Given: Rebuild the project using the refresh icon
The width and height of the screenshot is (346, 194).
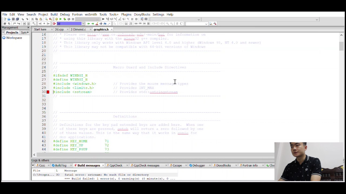Looking at the screenshot, I should tap(69, 19).
